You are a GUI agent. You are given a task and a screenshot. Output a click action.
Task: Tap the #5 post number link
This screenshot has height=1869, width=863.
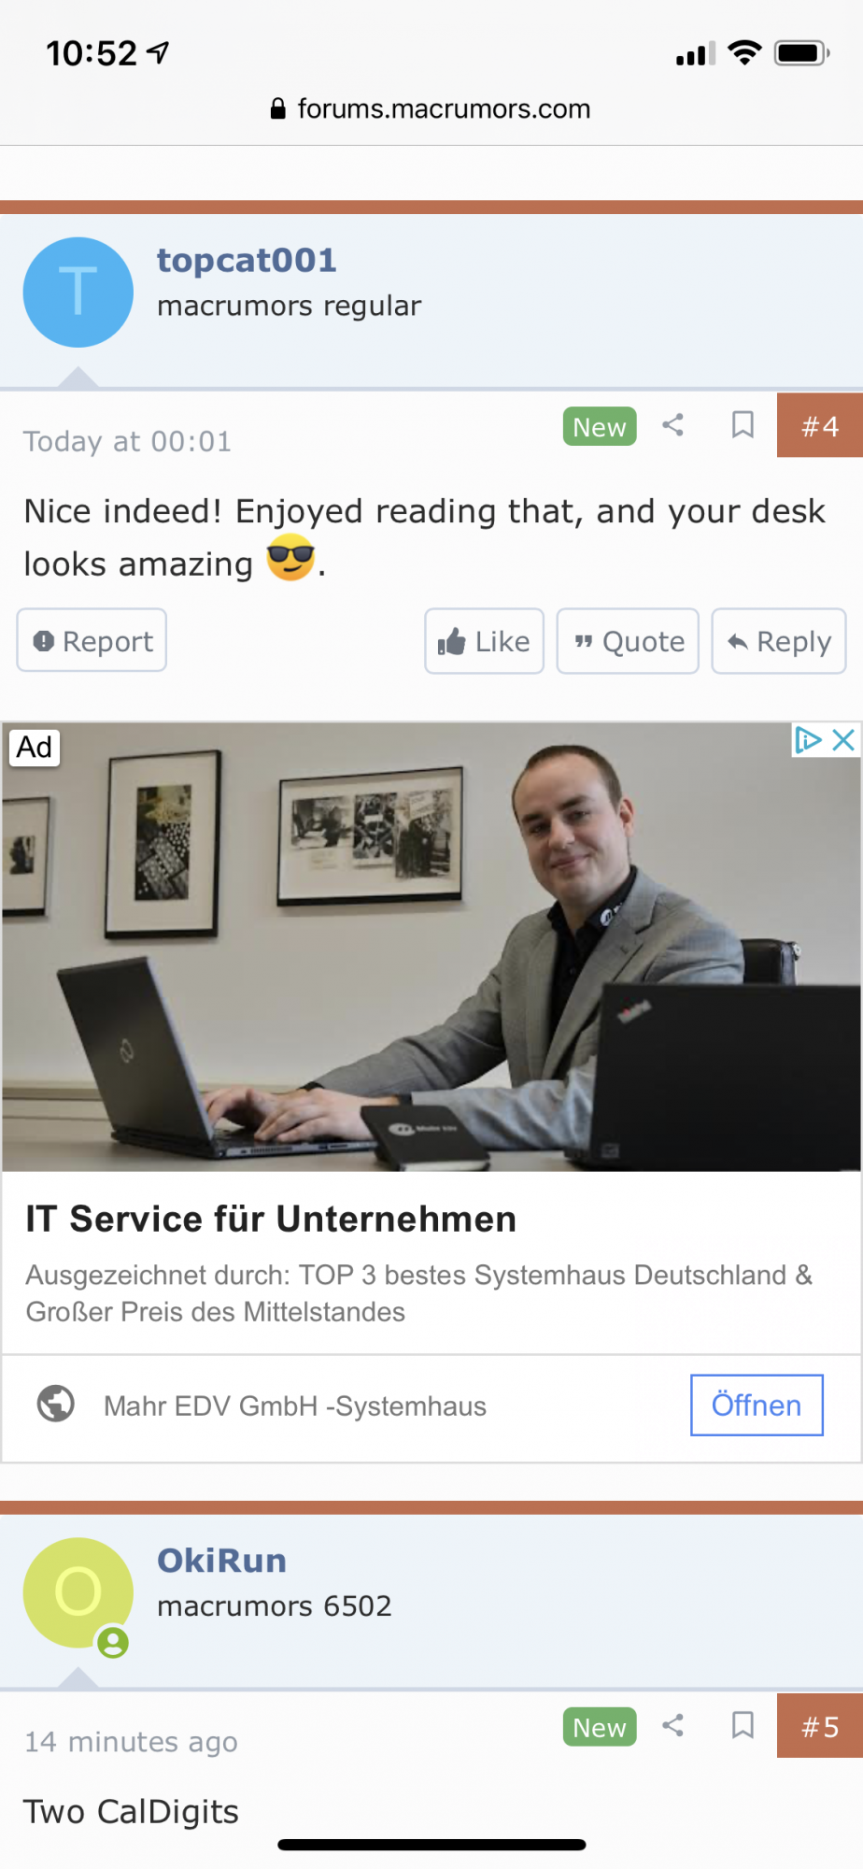pyautogui.click(x=820, y=1726)
